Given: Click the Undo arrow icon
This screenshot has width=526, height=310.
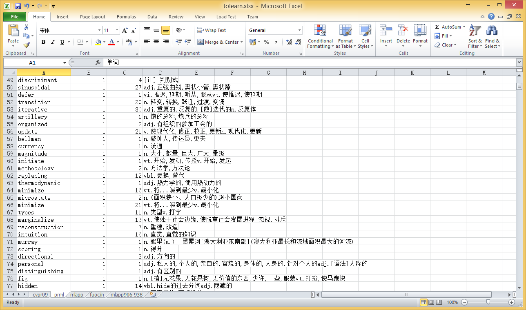Looking at the screenshot, I should click(27, 6).
